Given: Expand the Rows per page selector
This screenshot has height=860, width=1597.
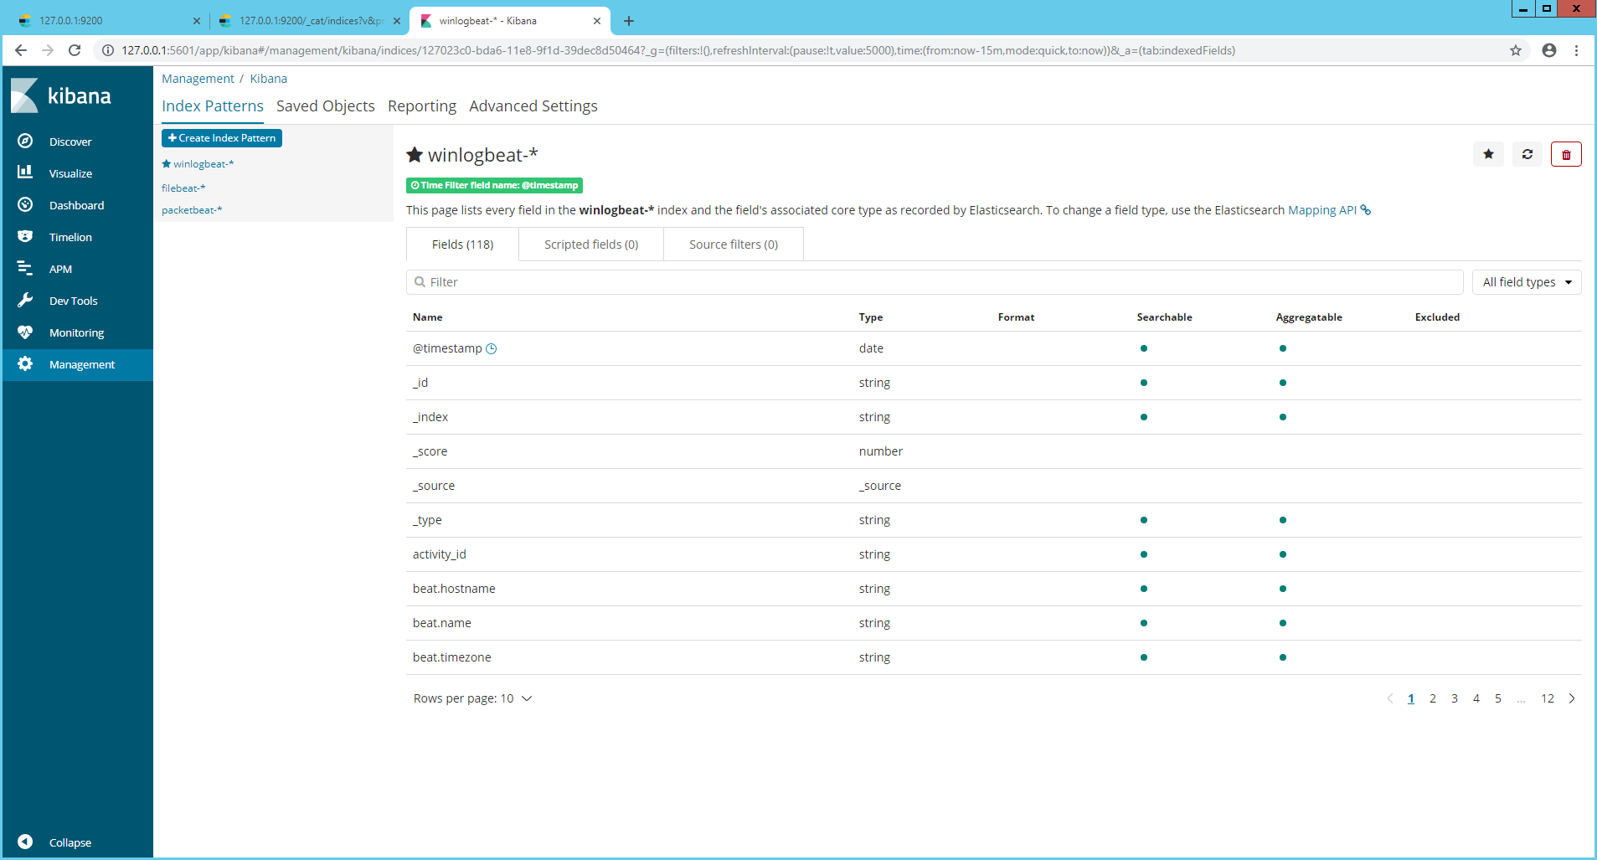Looking at the screenshot, I should coord(472,698).
